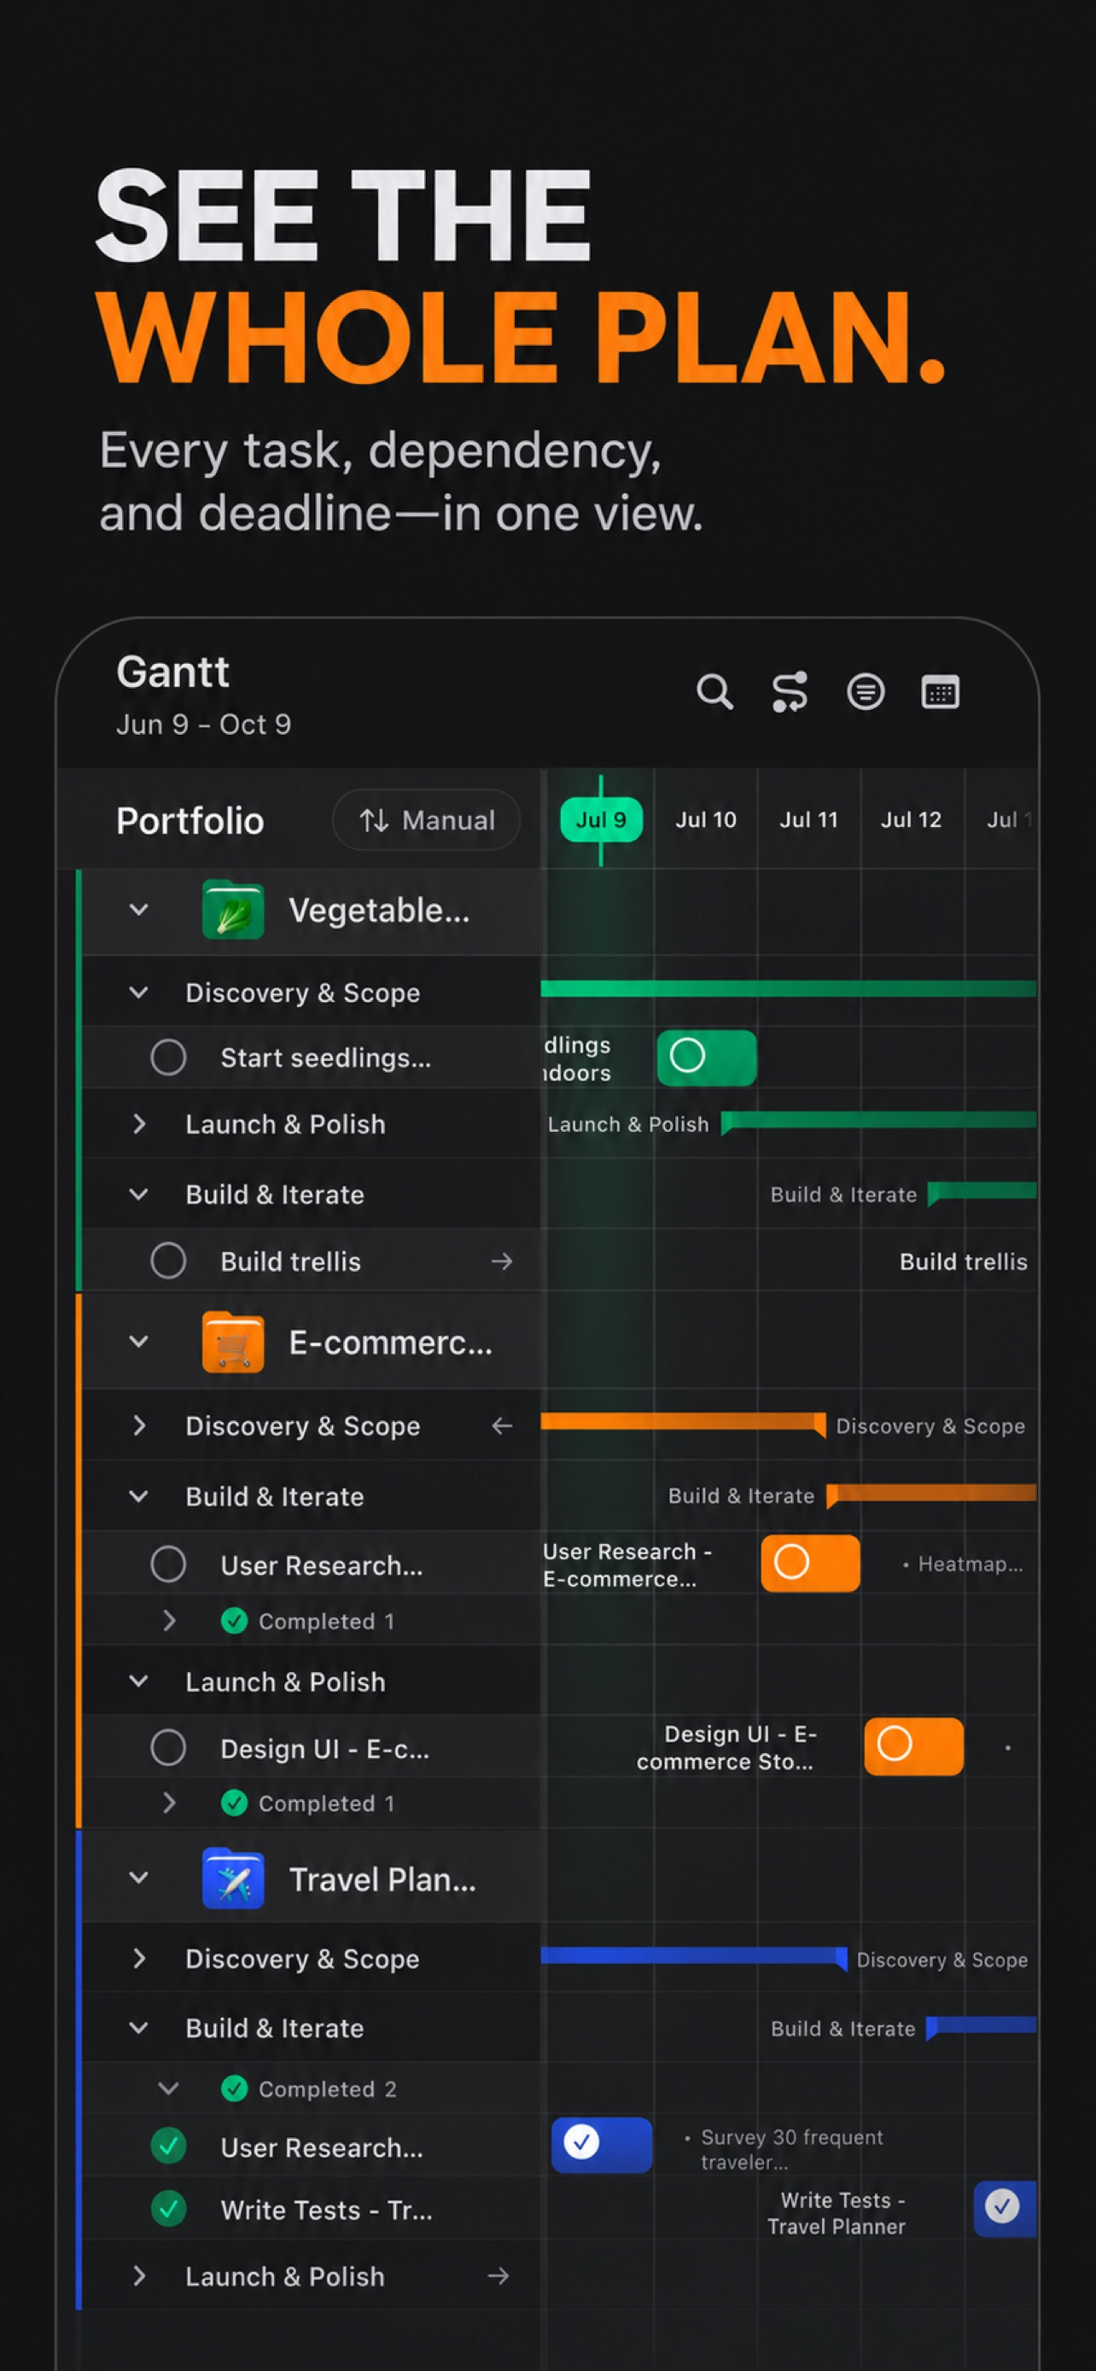Viewport: 1096px width, 2371px height.
Task: Click Build trellis label in timeline
Action: (963, 1261)
